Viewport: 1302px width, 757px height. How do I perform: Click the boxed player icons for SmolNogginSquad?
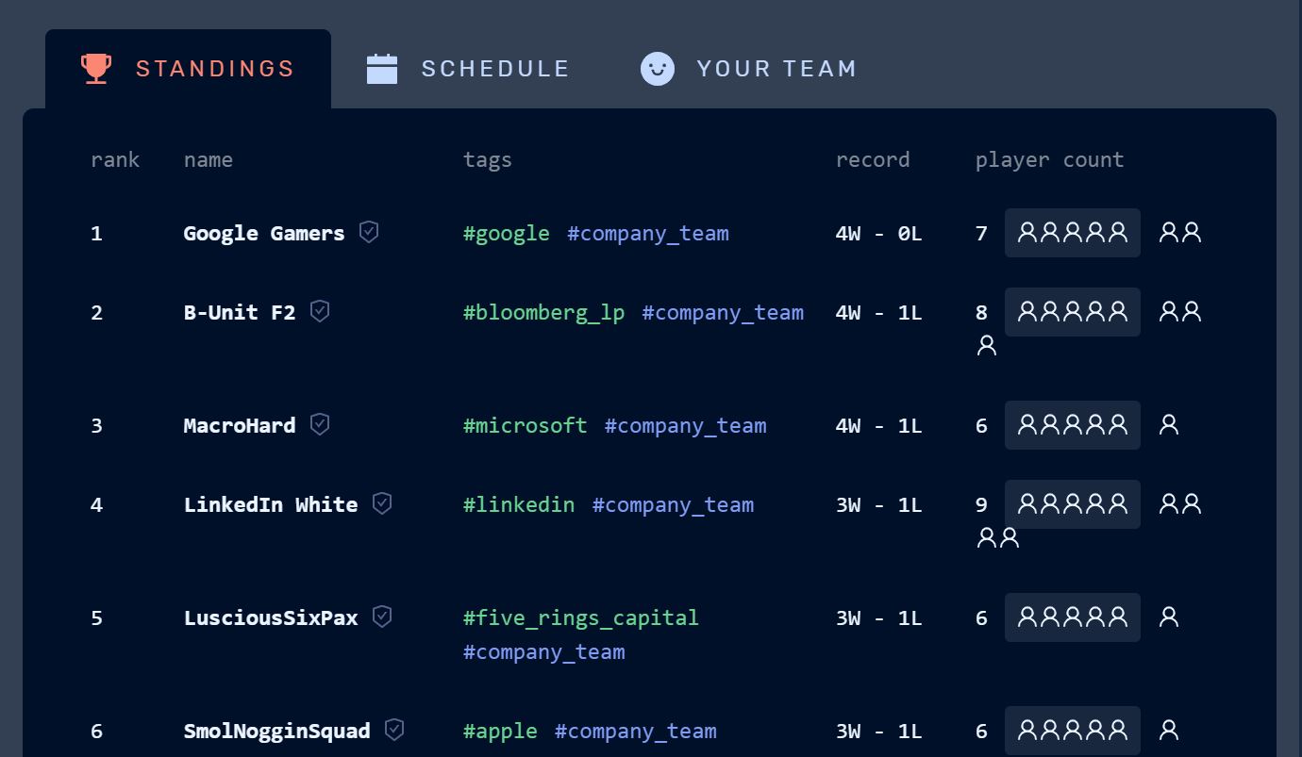(x=1073, y=731)
